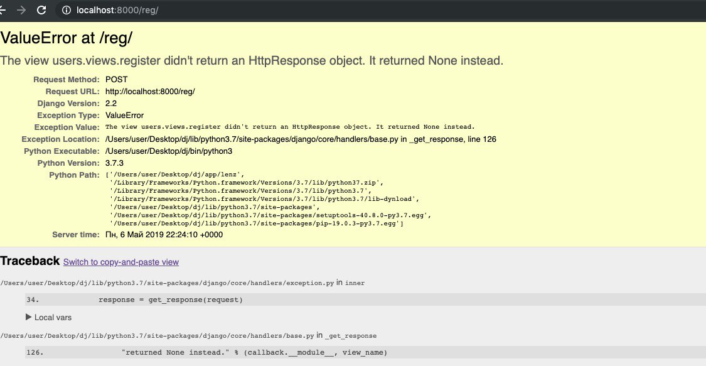Click the Server time value

tap(164, 235)
